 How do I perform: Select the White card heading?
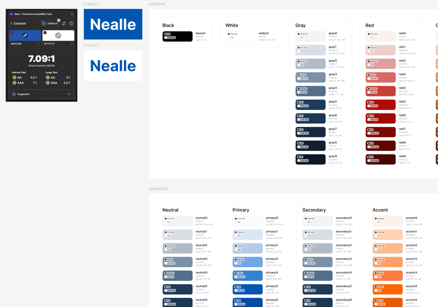[x=232, y=25]
